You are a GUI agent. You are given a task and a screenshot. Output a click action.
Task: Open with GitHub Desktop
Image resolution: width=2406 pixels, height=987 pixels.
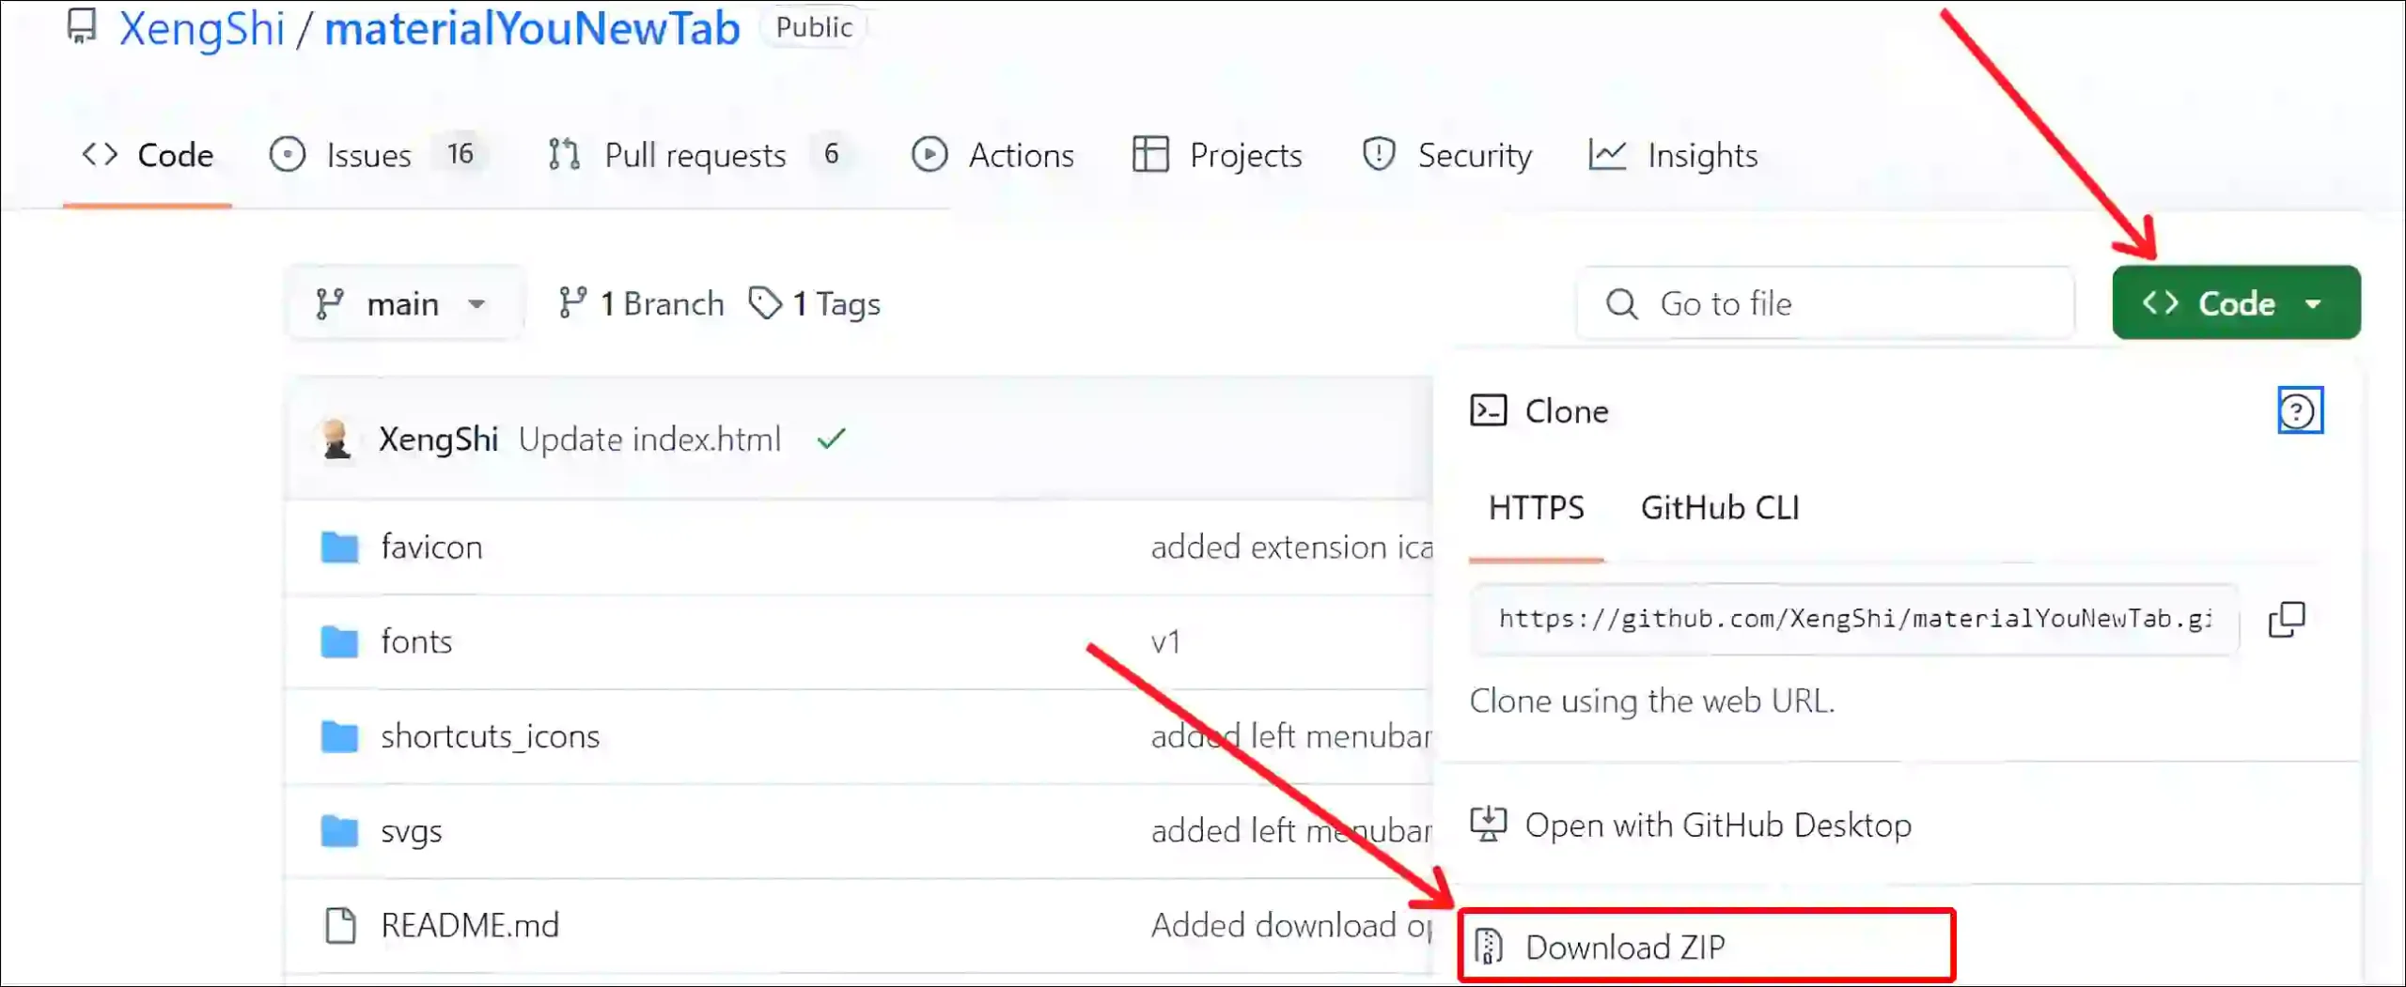tap(1691, 825)
